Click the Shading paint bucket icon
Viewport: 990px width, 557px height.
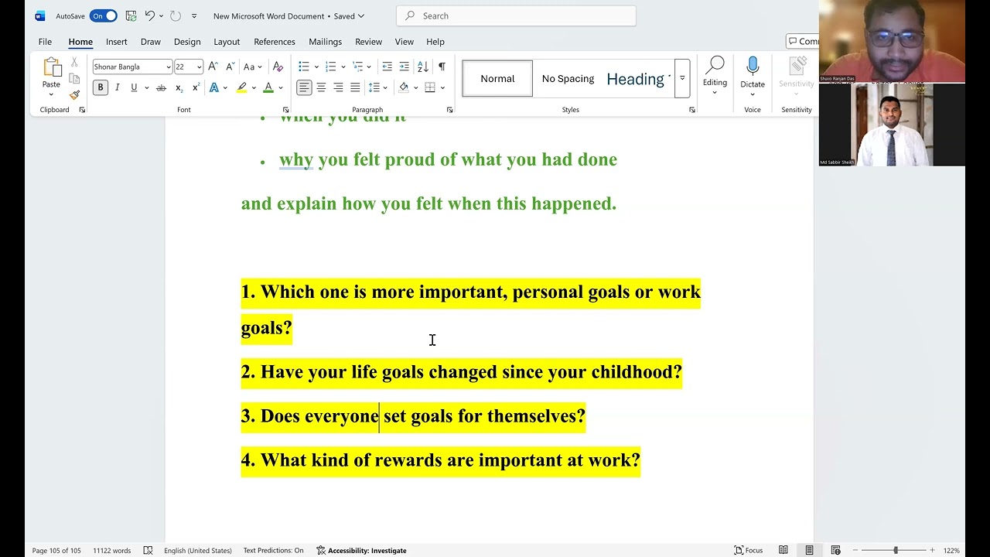(x=403, y=87)
